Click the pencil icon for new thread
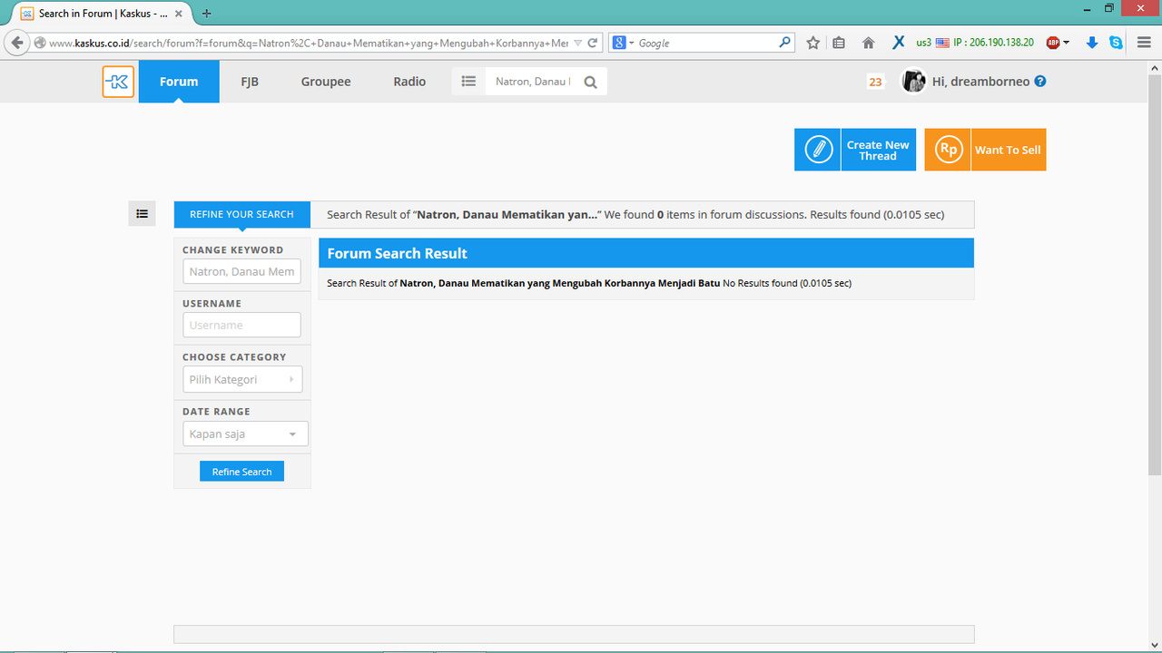 [x=818, y=150]
